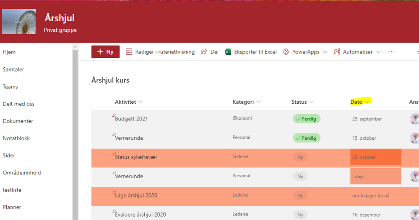
Task: Open the Status column dropdown
Action: tap(311, 102)
